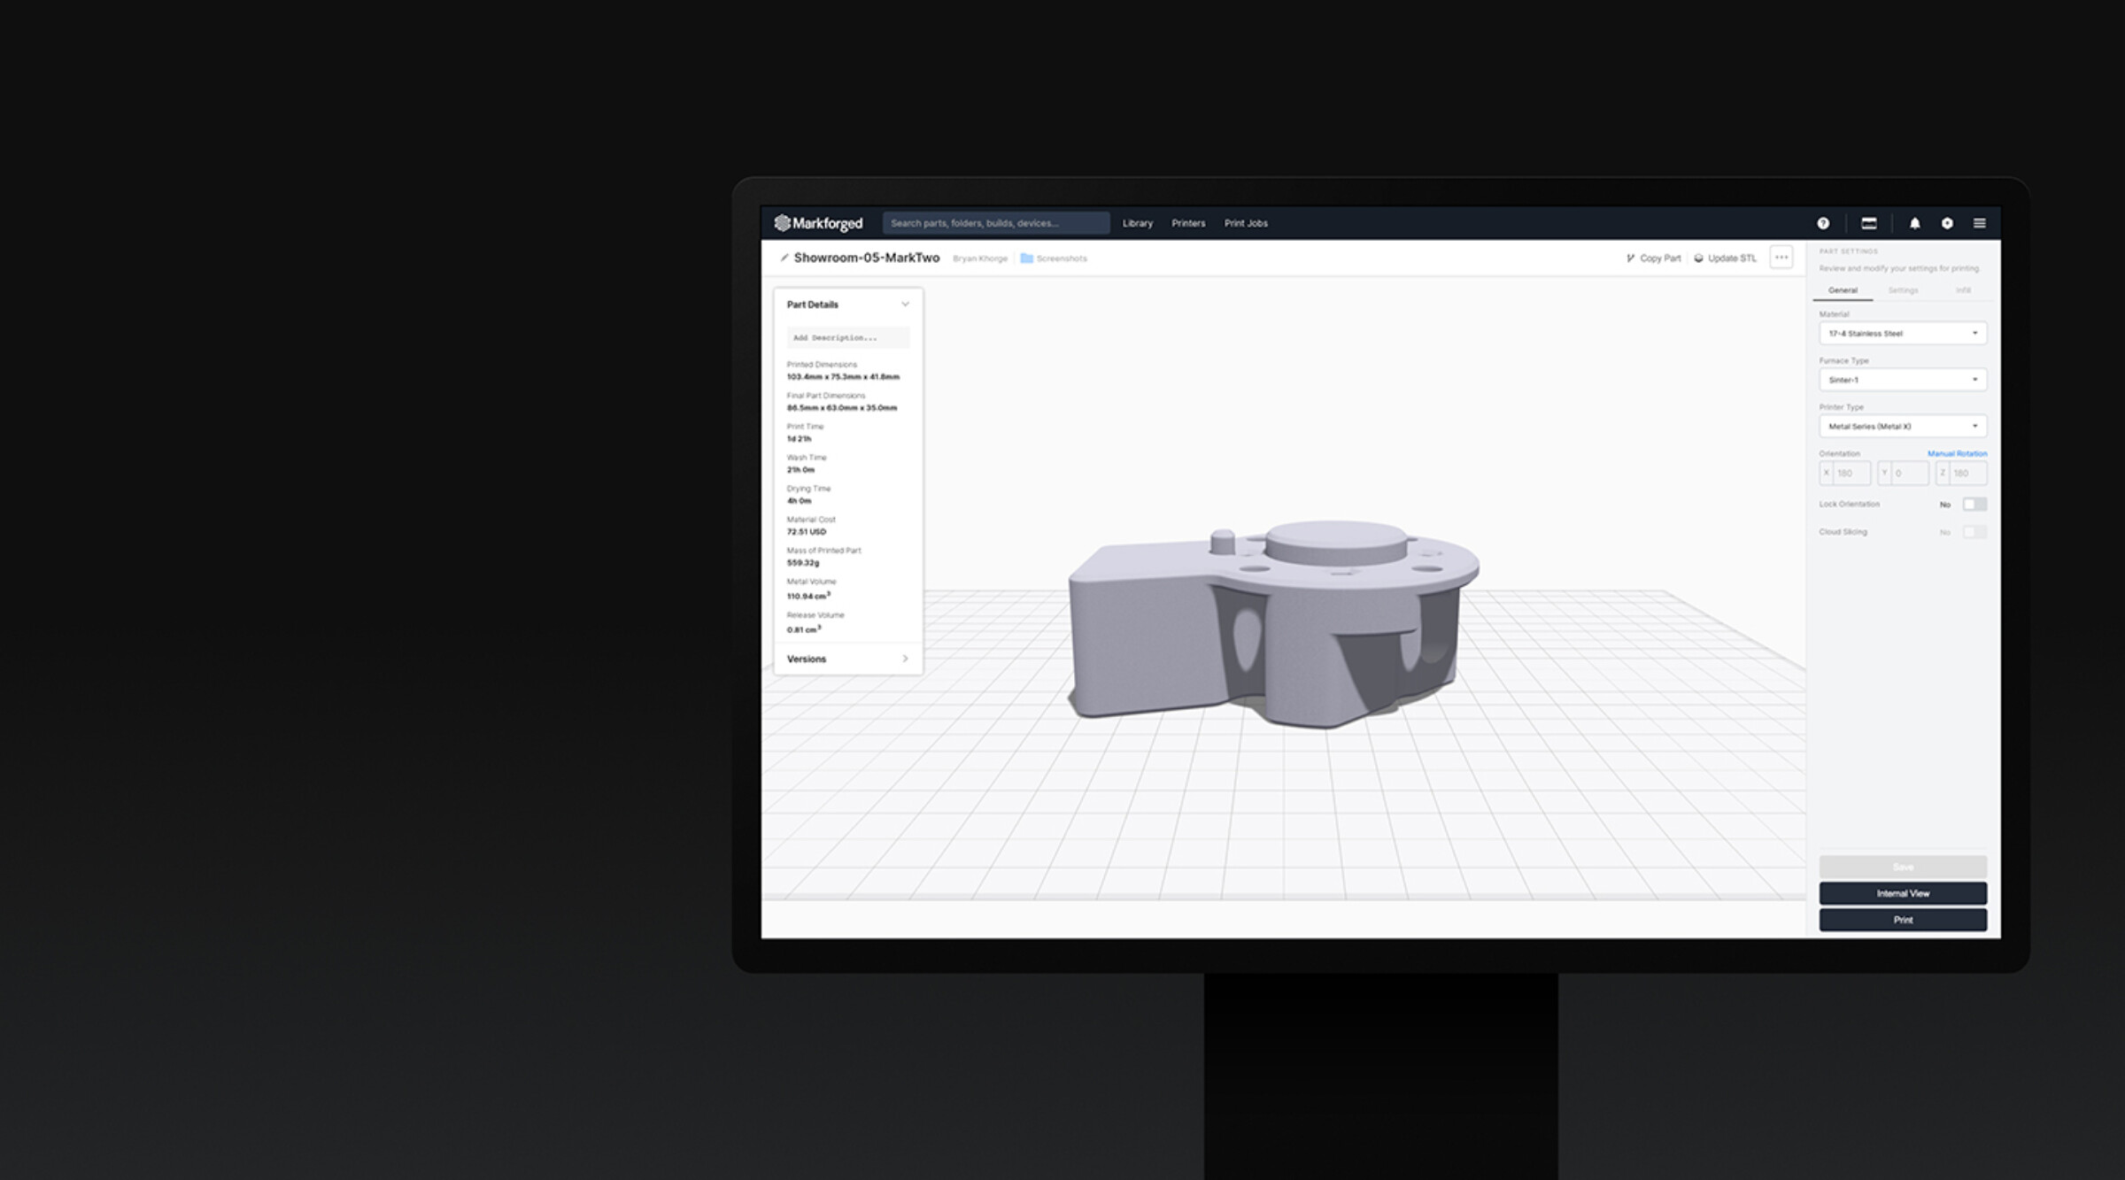Click the pencil icon beside Showroom-05-MarkTwo

(x=783, y=258)
